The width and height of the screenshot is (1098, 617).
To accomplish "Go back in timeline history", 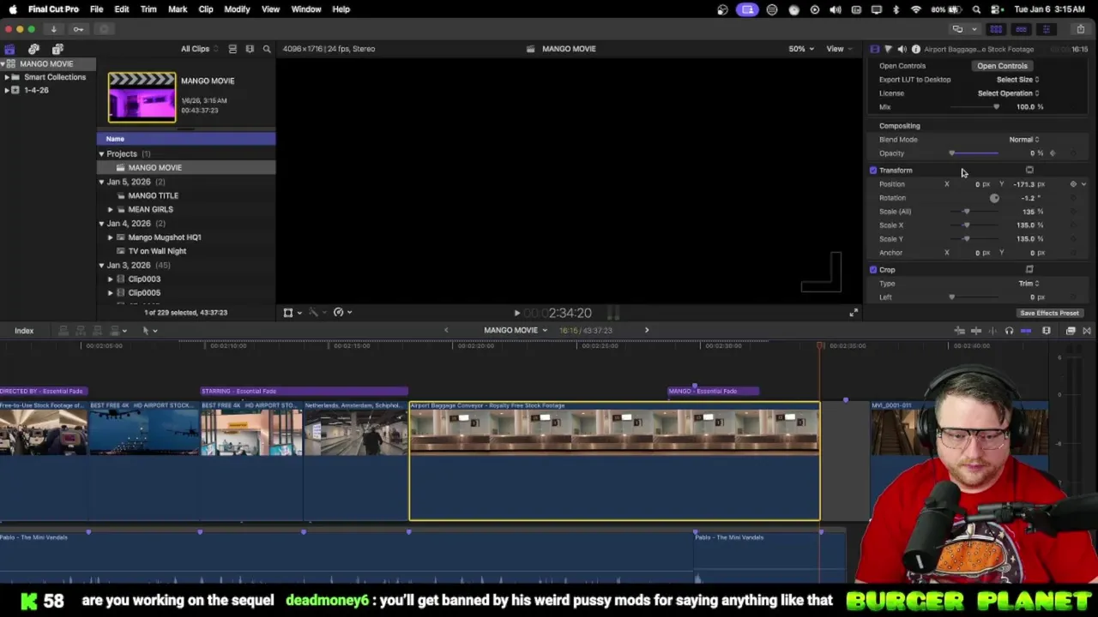I will 445,330.
